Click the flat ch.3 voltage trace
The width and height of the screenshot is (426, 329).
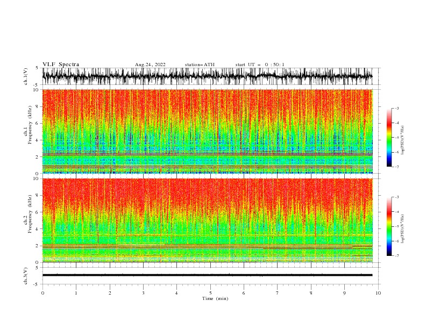click(207, 275)
